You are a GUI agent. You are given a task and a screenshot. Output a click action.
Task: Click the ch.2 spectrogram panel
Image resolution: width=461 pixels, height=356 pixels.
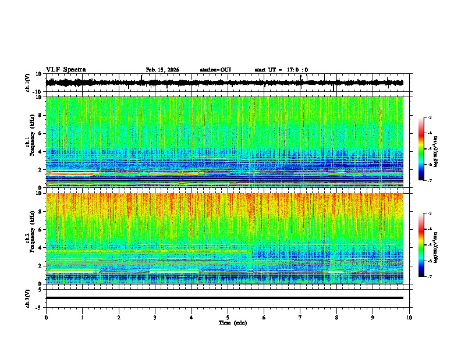click(x=225, y=238)
